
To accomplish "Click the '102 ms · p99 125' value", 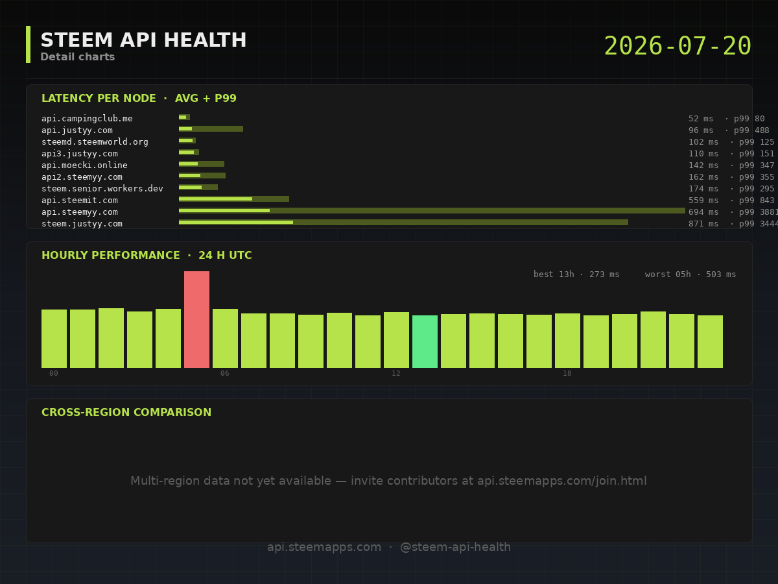I will (x=732, y=142).
